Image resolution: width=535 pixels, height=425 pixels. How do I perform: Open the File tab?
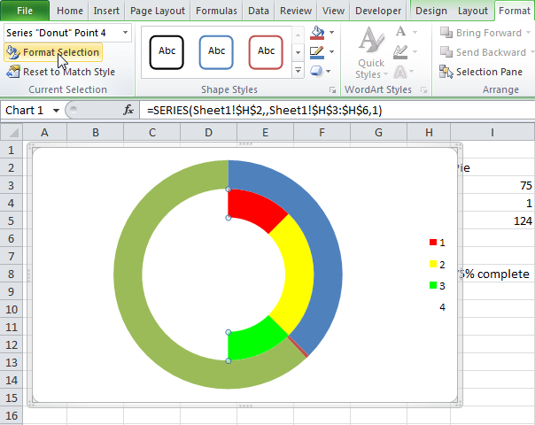click(x=26, y=11)
